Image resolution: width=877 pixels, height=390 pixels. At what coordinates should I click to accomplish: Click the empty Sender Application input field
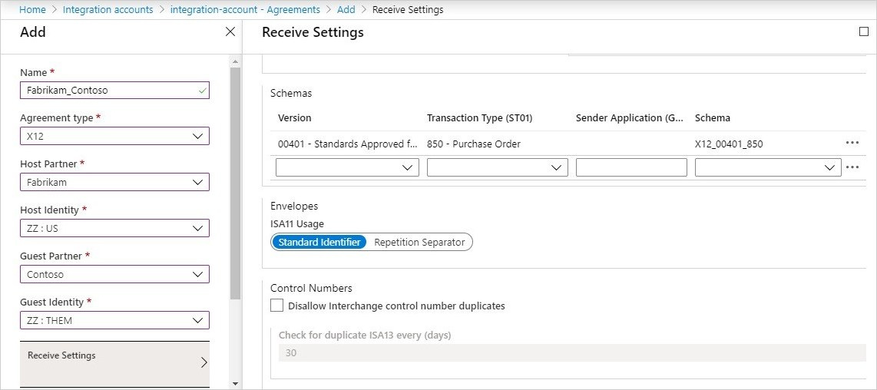pyautogui.click(x=631, y=167)
